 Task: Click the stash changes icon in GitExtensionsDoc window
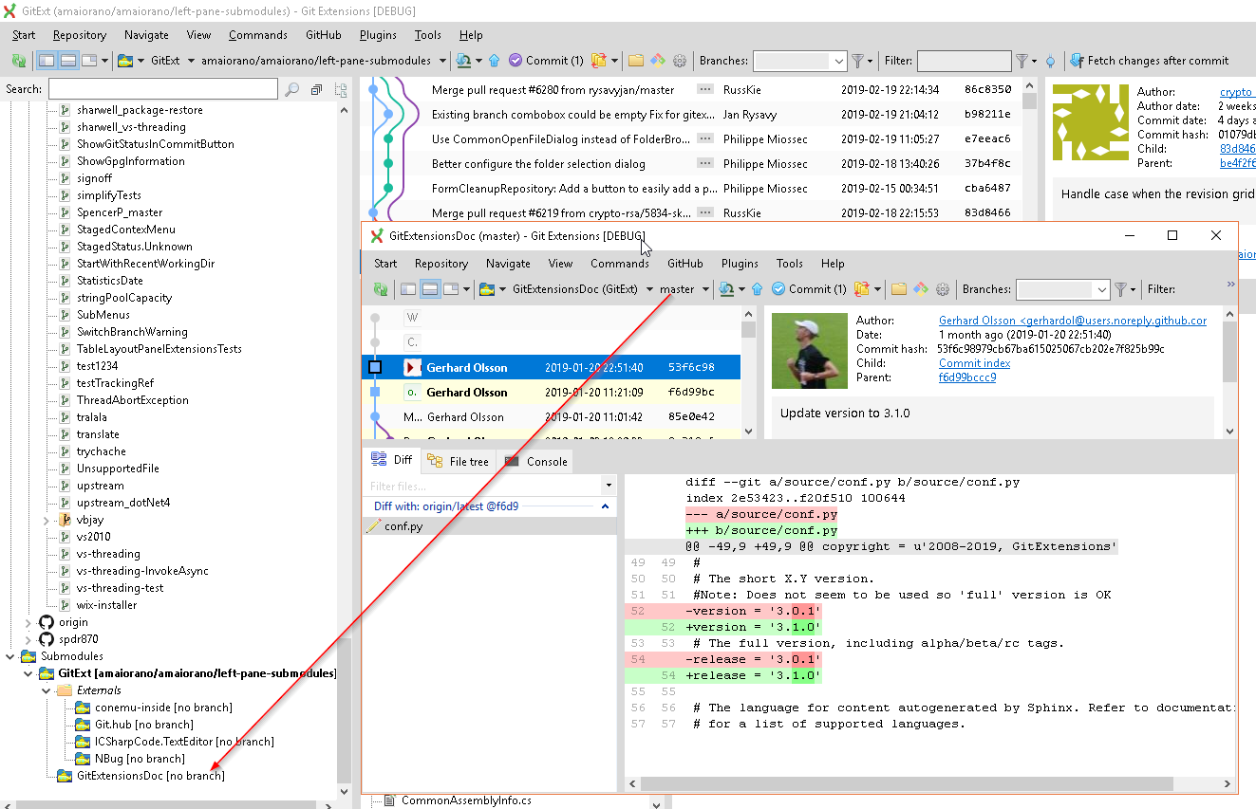click(861, 288)
